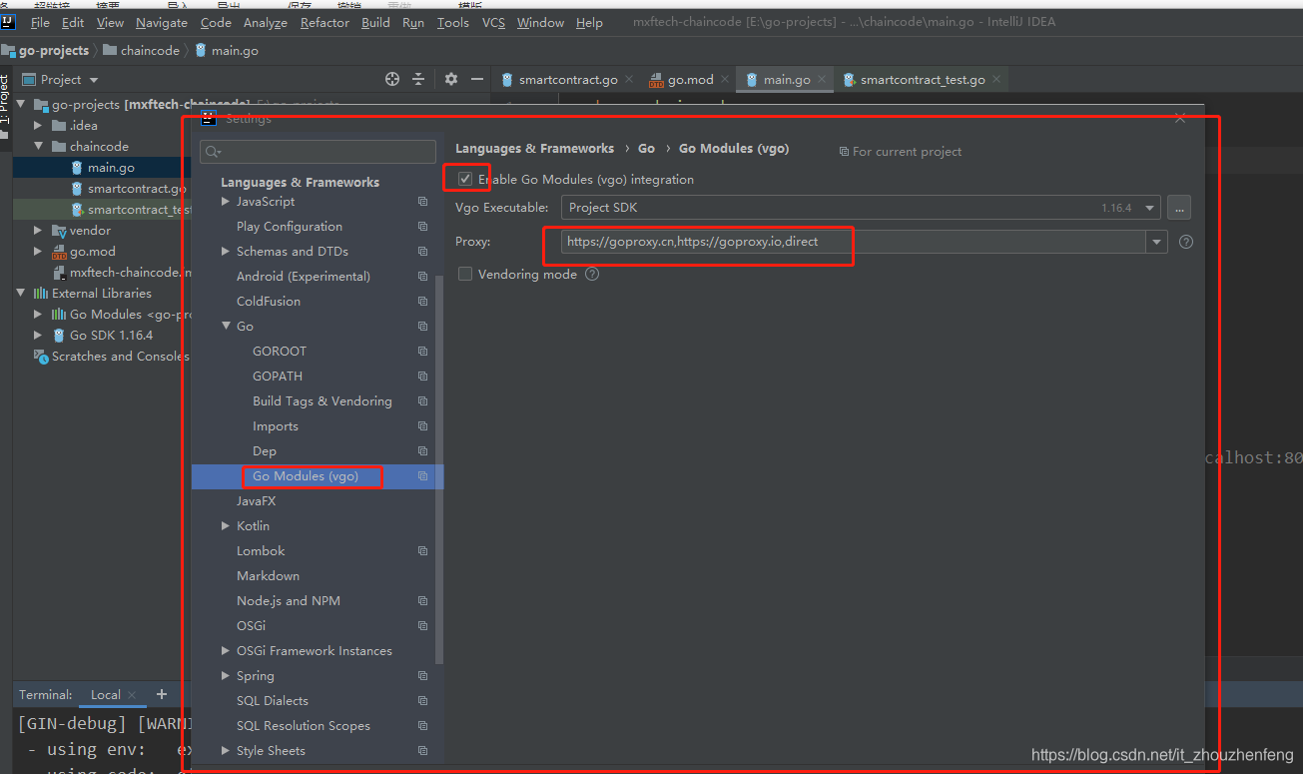Click the help question mark next to Proxy field
This screenshot has width=1303, height=774.
click(x=1186, y=242)
